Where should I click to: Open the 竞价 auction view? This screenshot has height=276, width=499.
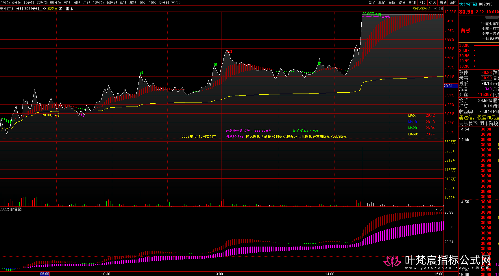tap(372, 3)
